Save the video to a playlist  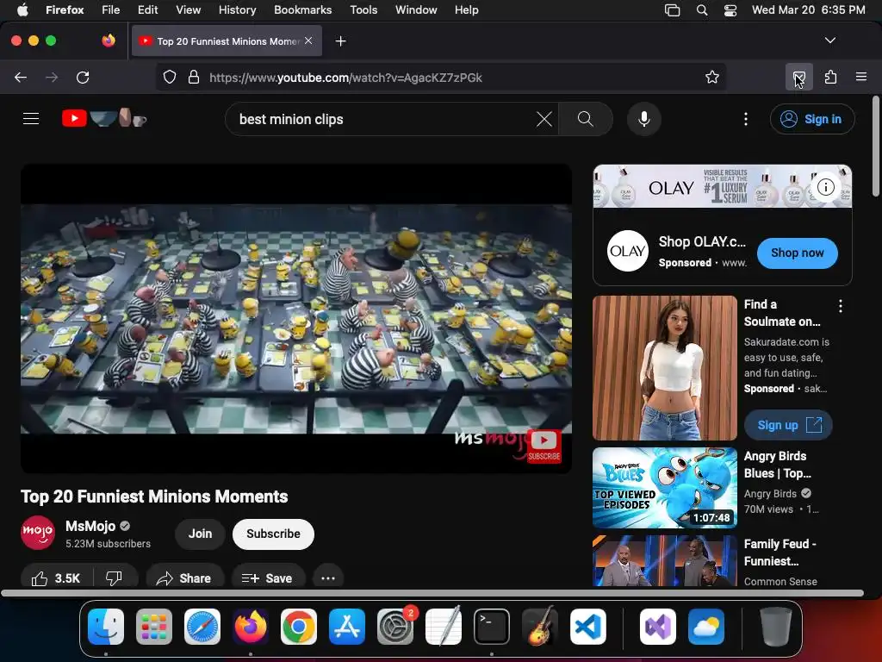(x=268, y=578)
